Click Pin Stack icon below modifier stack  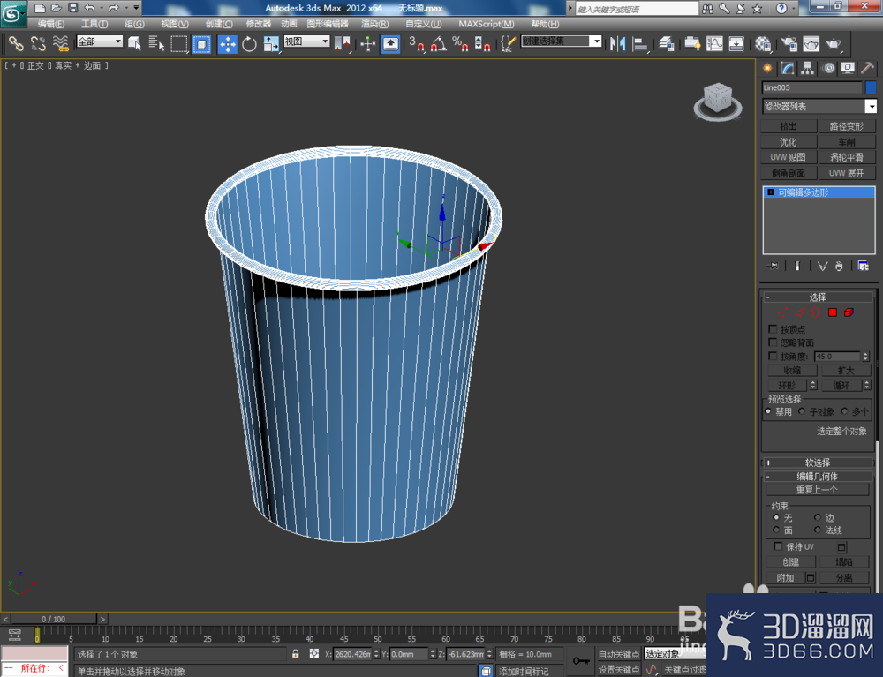tap(774, 266)
